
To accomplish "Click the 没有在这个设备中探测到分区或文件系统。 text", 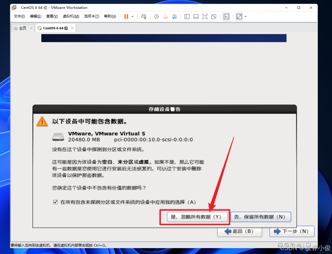I will (98, 150).
